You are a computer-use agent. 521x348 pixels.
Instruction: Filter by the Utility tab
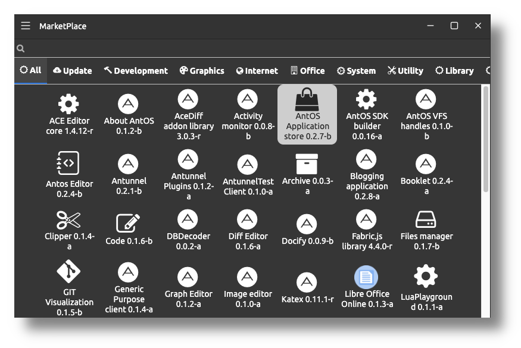click(405, 71)
